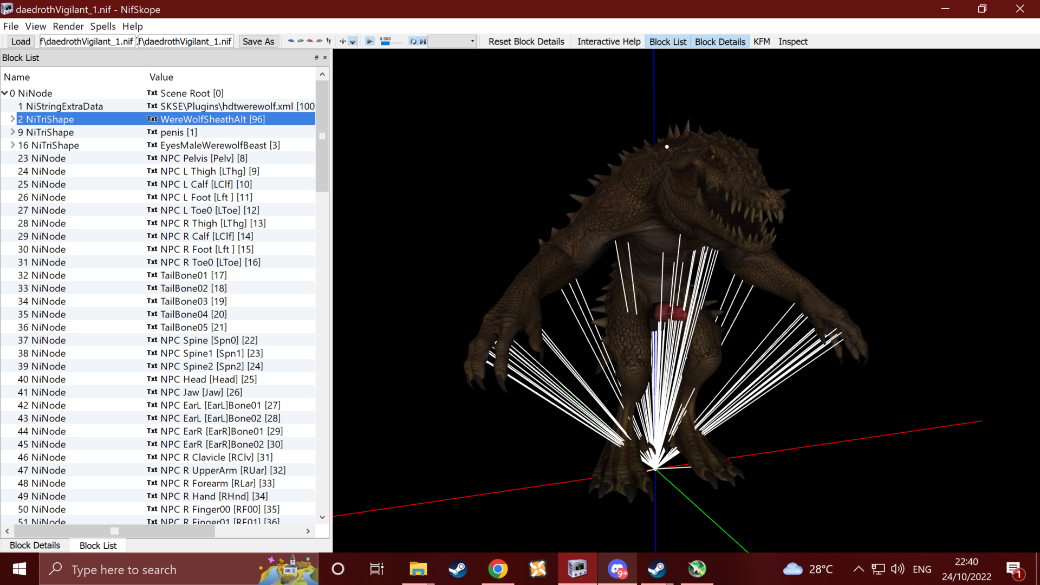Screen dimensions: 1040x585
Task: Expand the 16 NiTriShape block
Action: point(13,145)
